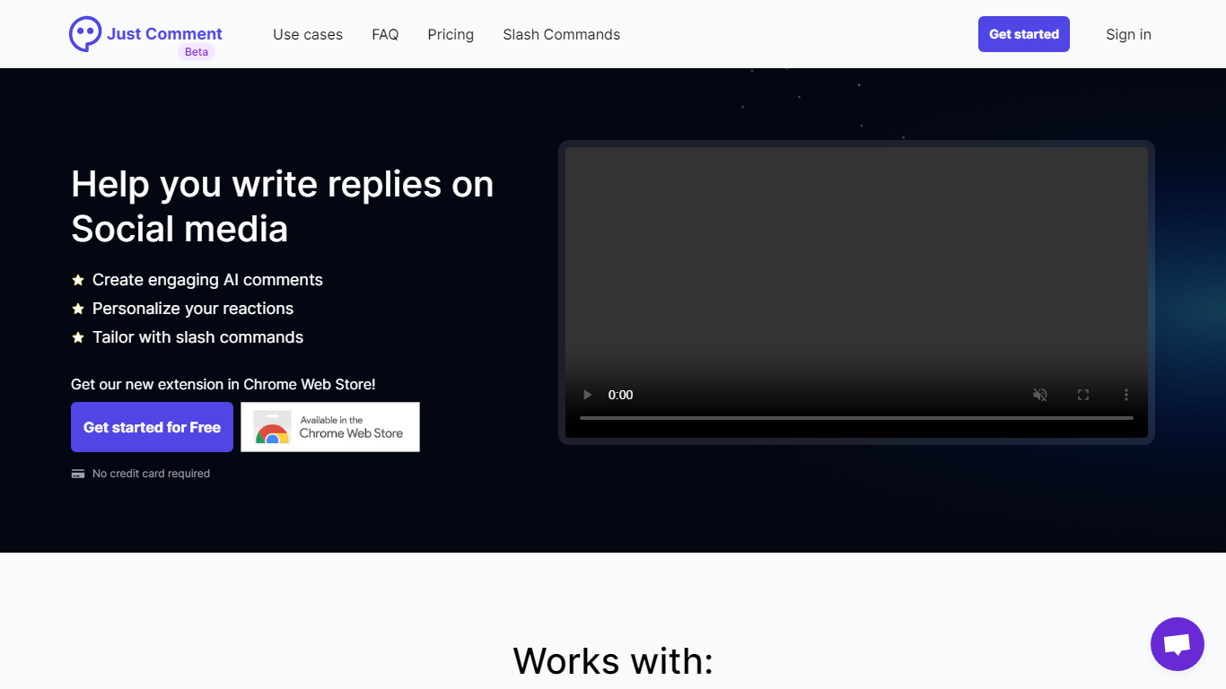Open Chrome Web Store badge
Viewport: 1226px width, 689px height.
[330, 427]
